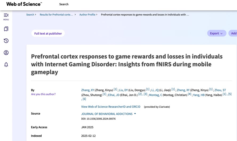Go to Author Profile breadcrumb
The height and width of the screenshot is (141, 237).
(x=87, y=15)
